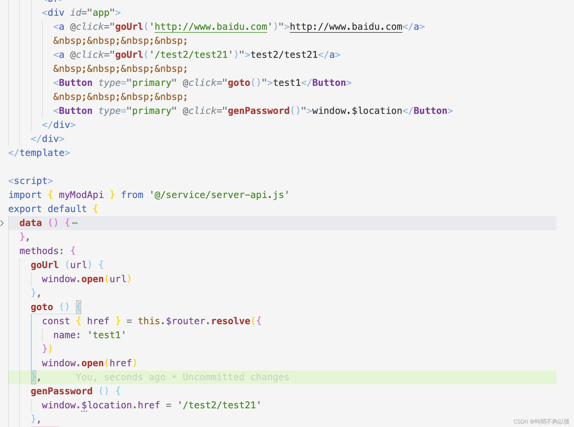574x427 pixels.
Task: Click the name: 'test1' property line
Action: pos(89,335)
